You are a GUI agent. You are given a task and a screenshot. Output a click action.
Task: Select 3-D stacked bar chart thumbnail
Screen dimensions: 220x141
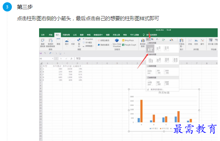point(158,83)
